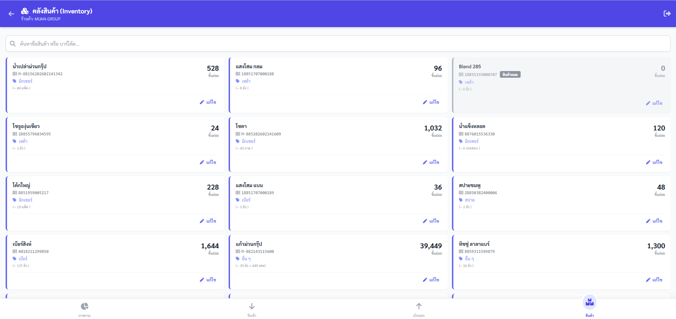
Task: Click the tag icon on the โซดา card
Action: 238,141
